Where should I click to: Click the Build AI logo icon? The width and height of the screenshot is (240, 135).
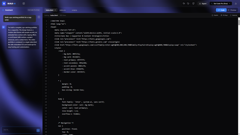(x=4, y=3)
